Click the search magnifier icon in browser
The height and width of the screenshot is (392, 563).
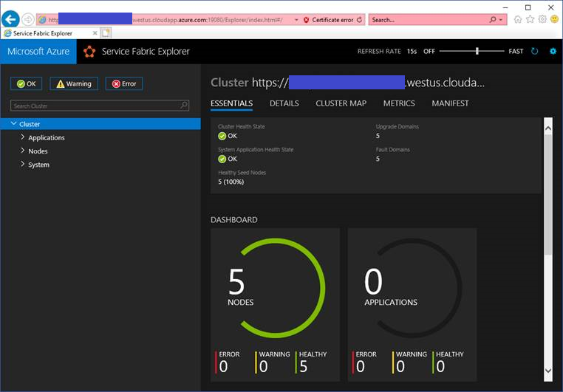pyautogui.click(x=493, y=20)
